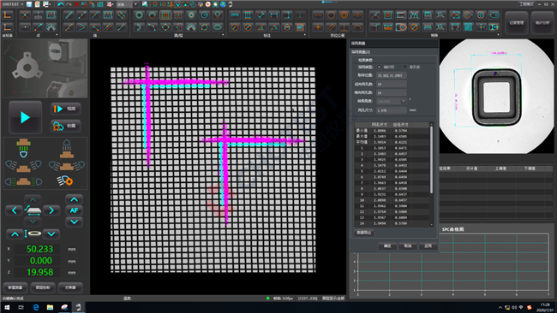
Task: Click the data export button below table
Action: [363, 233]
